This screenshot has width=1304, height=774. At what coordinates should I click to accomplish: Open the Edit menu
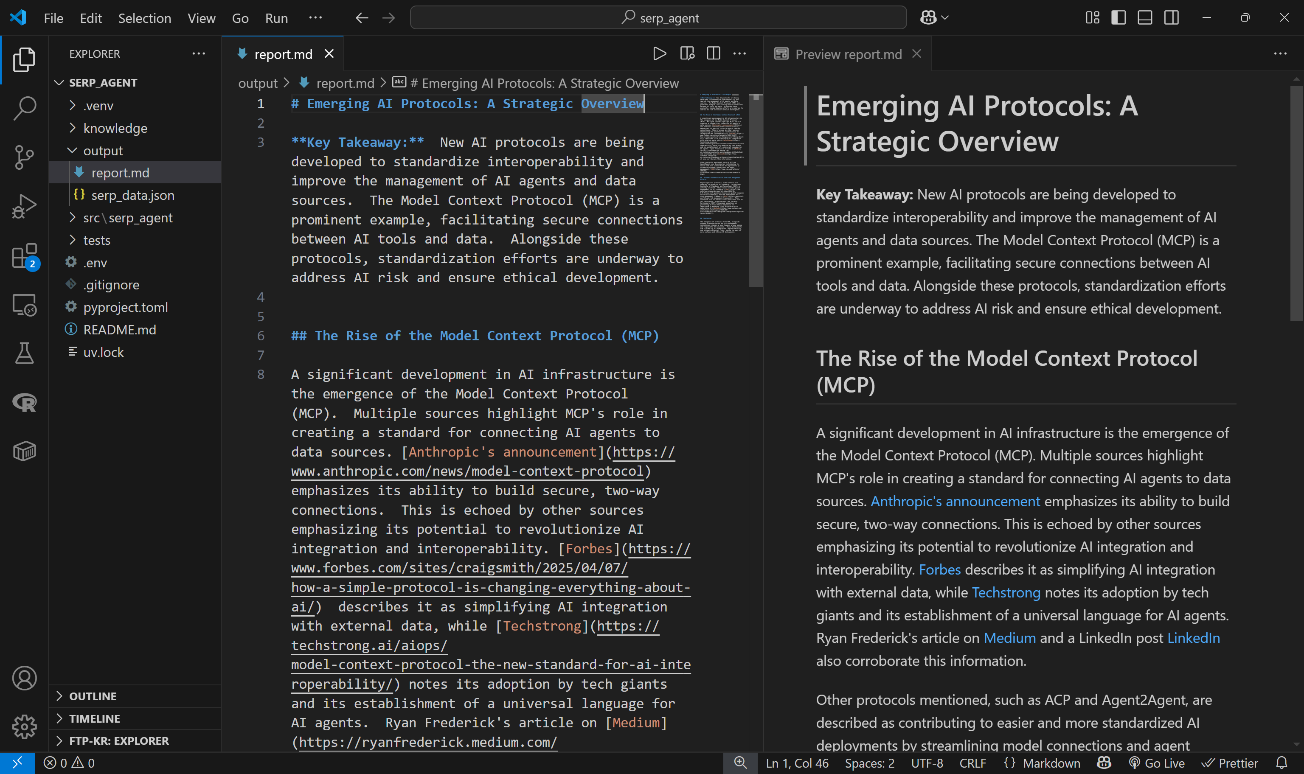click(91, 18)
